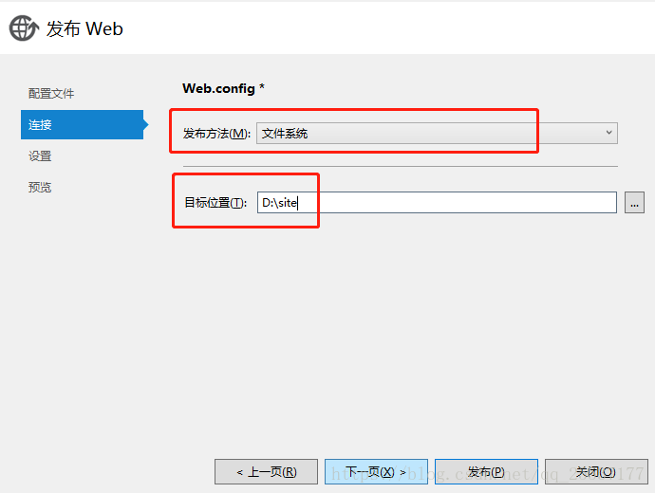This screenshot has height=493, width=655.
Task: Click the blue arrow pointer on 连接 tab
Action: [x=145, y=124]
